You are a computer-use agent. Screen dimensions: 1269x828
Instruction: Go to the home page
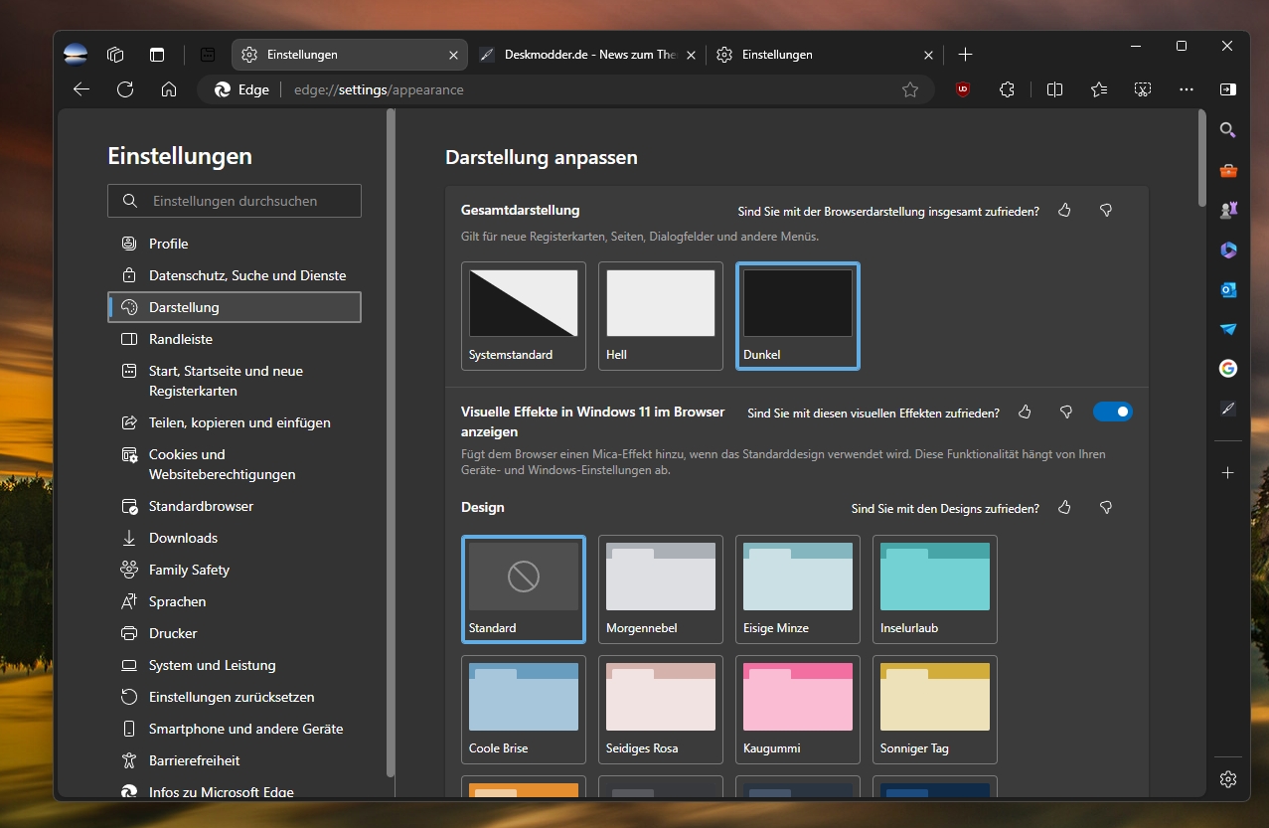click(169, 89)
